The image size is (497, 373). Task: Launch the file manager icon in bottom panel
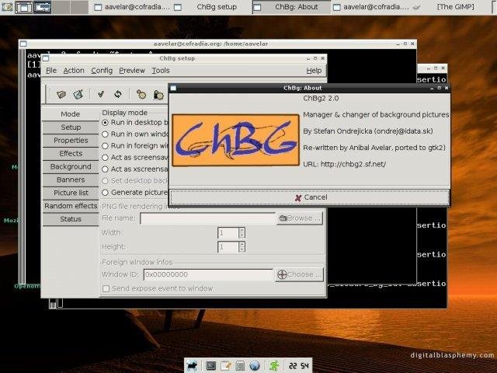[x=240, y=366]
